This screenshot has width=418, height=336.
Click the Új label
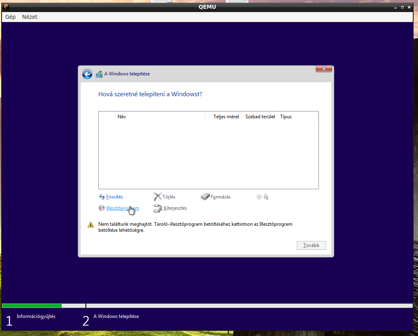coord(266,197)
